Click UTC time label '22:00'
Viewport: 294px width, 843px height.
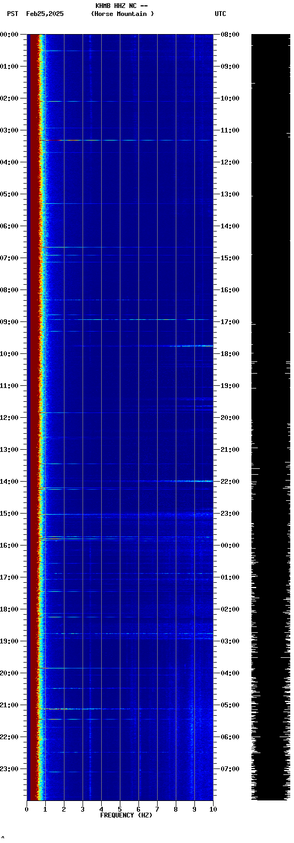point(230,482)
